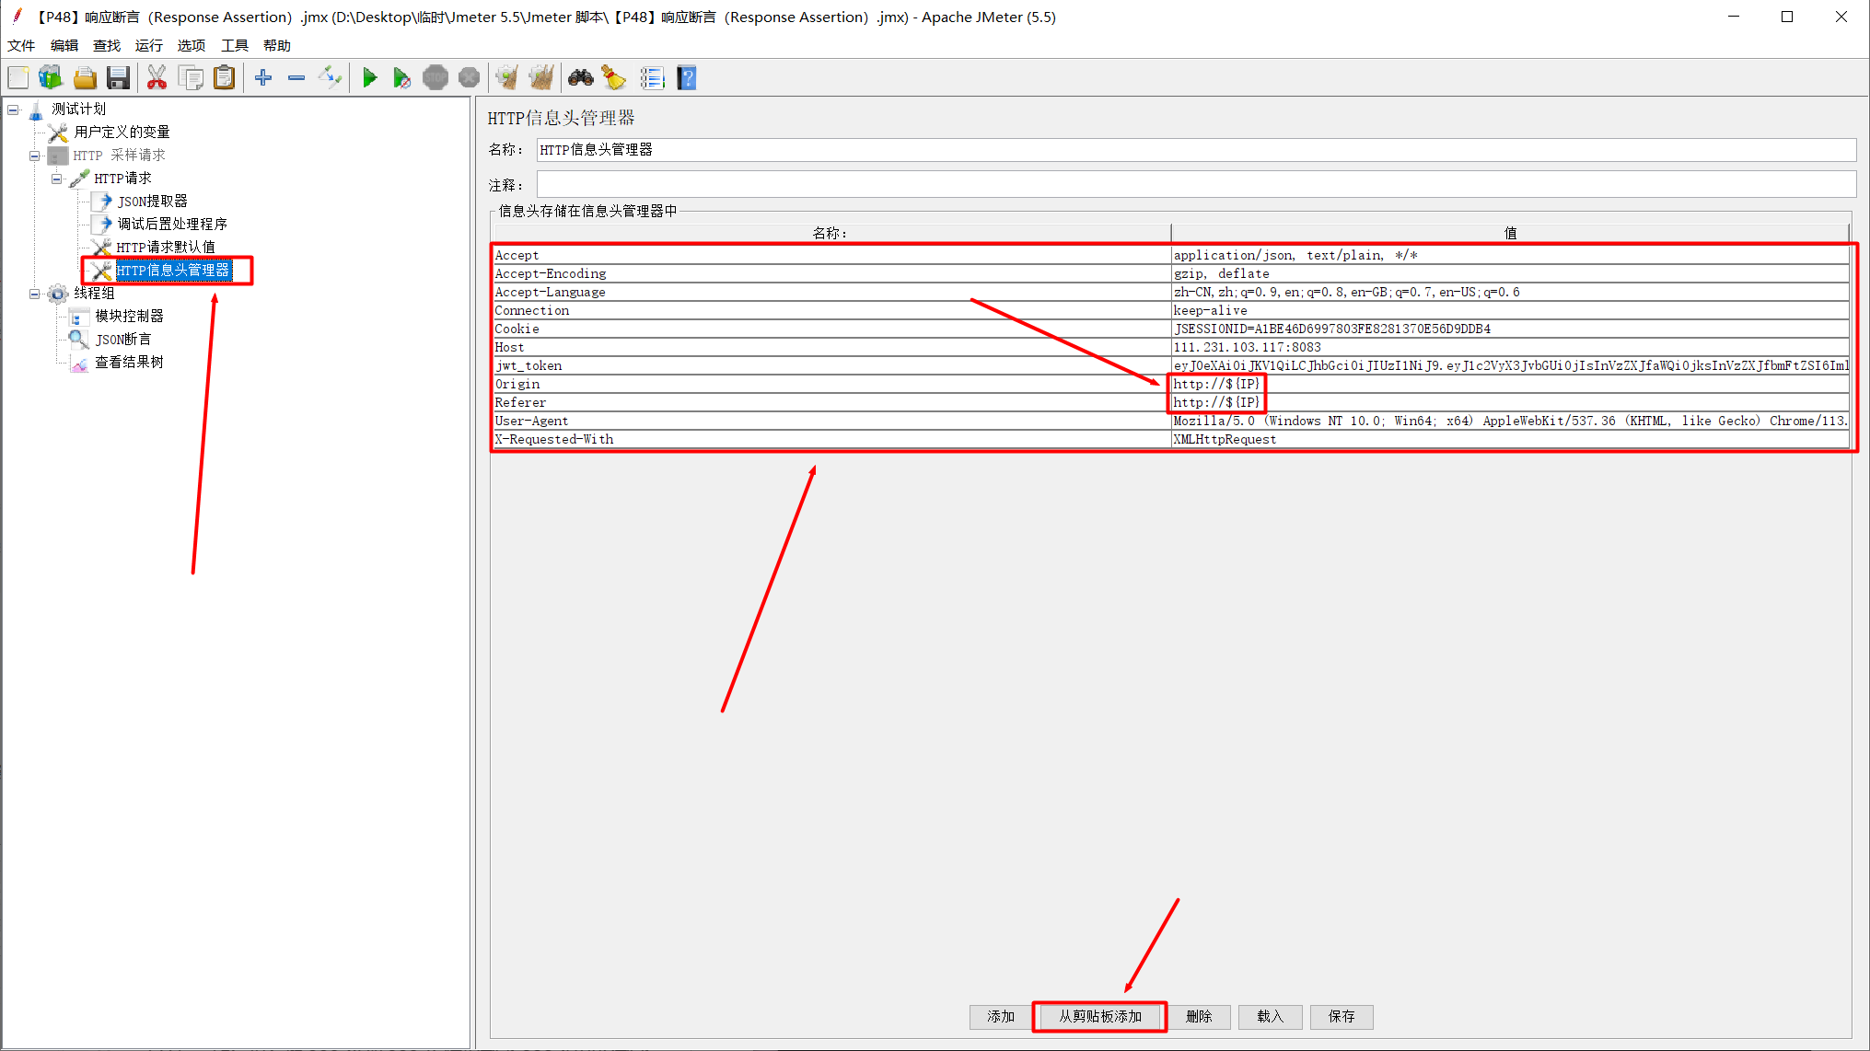Click the 删除 button
This screenshot has height=1051, width=1870.
(1199, 1016)
